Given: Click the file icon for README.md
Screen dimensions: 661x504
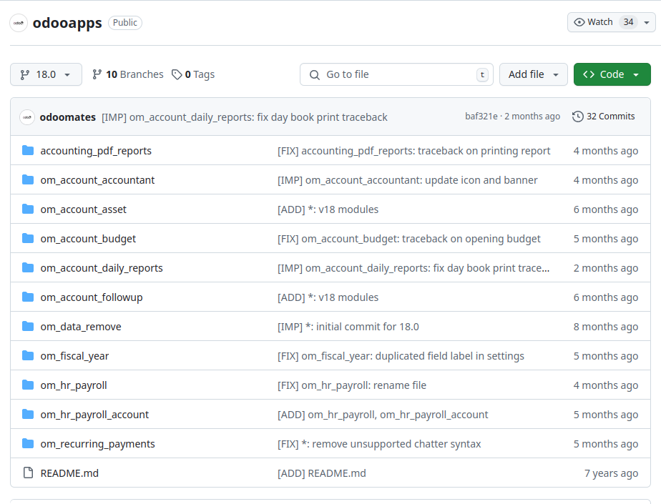Looking at the screenshot, I should (28, 473).
